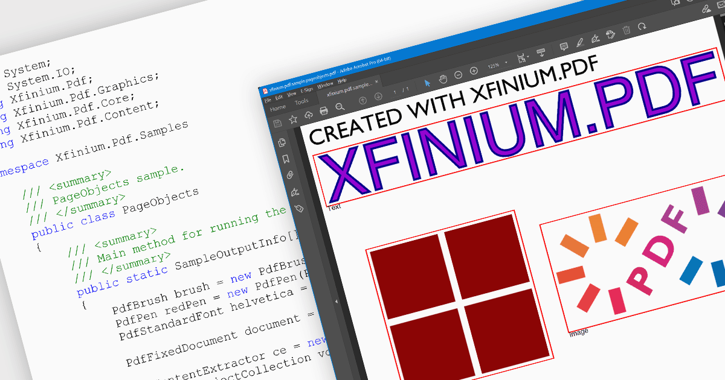Click the Print icon in Acrobat
Viewport: 725px width, 380px height.
click(x=324, y=110)
